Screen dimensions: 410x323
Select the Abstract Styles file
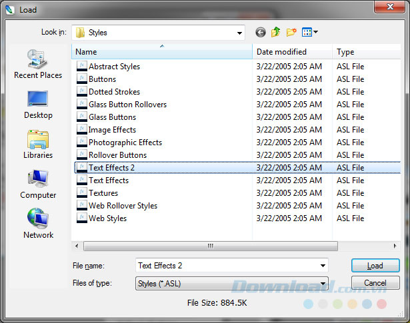[114, 67]
